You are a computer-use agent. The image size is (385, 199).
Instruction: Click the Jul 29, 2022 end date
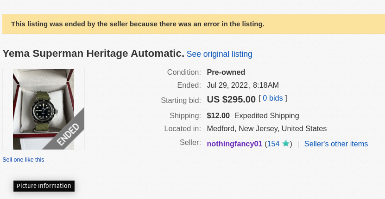tap(228, 85)
